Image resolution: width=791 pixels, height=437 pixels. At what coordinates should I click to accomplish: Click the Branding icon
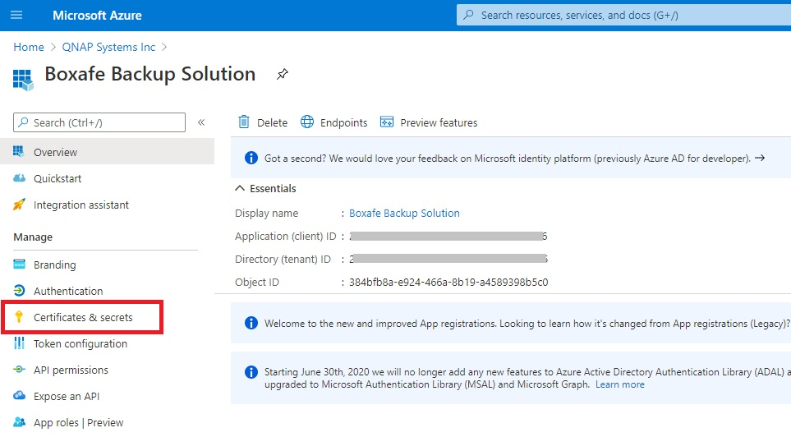19,264
